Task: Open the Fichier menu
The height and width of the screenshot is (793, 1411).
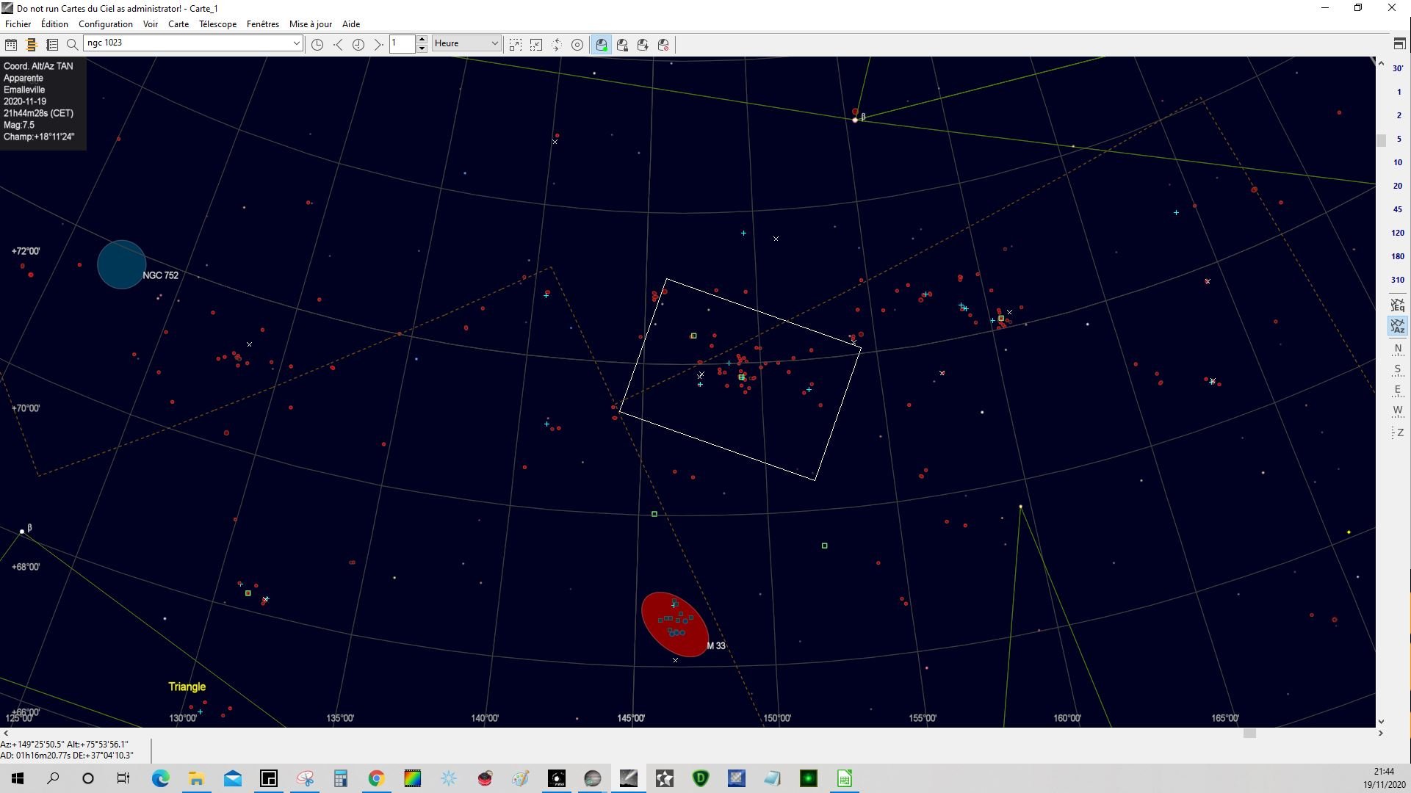Action: click(x=18, y=24)
